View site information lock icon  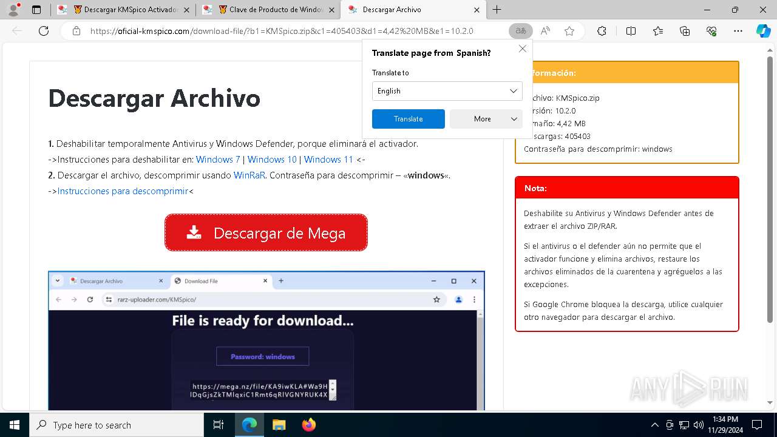pyautogui.click(x=76, y=31)
